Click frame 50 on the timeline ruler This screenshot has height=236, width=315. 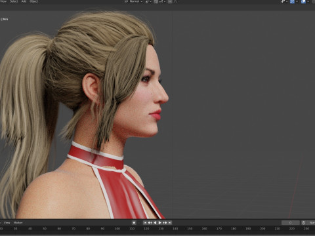[x=45, y=229]
